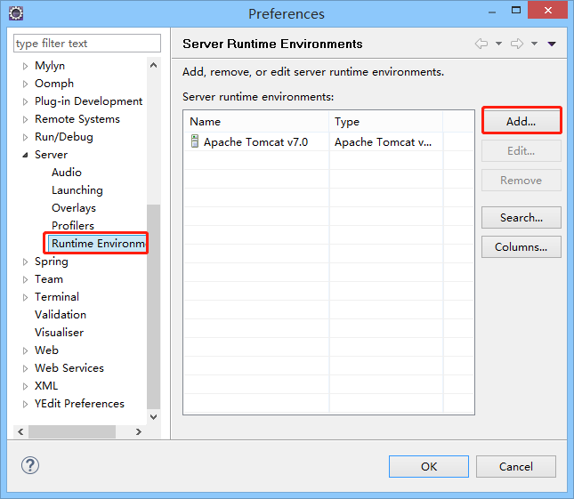Select the Mylyn label in tree
Image resolution: width=574 pixels, height=499 pixels.
pos(50,66)
